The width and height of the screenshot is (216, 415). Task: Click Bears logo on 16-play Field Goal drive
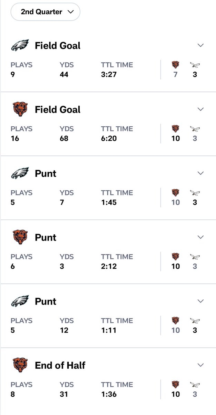[20, 110]
